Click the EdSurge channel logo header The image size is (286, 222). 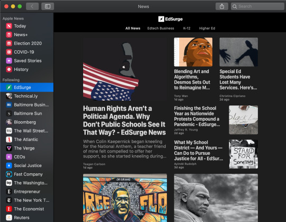(x=171, y=19)
